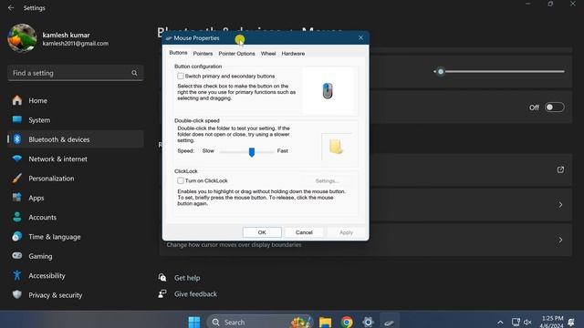The image size is (584, 328).
Task: Open Network & internet settings
Action: (75, 159)
